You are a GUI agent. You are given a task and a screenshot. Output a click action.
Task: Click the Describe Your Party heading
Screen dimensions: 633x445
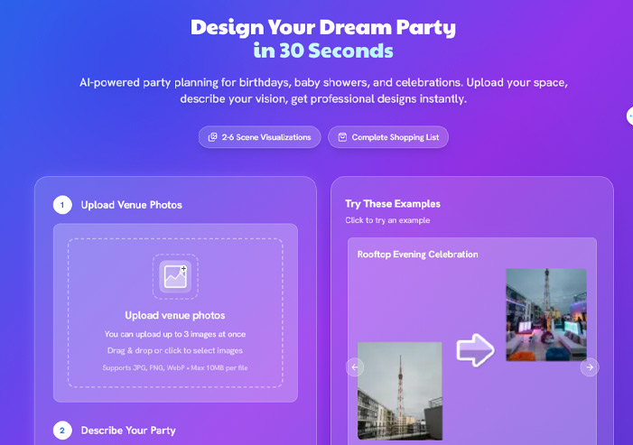point(128,431)
